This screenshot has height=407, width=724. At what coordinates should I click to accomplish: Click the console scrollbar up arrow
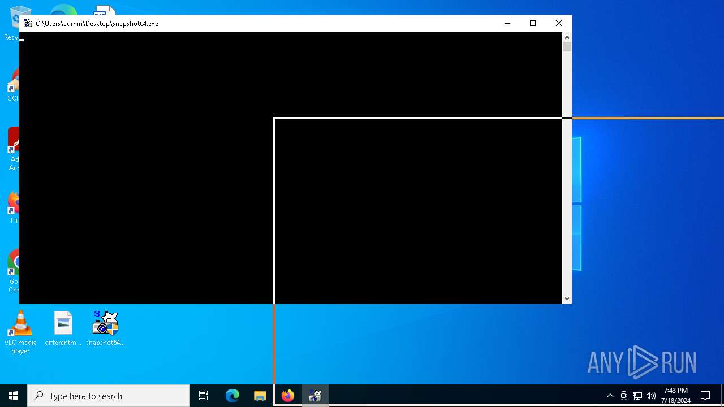(x=567, y=37)
